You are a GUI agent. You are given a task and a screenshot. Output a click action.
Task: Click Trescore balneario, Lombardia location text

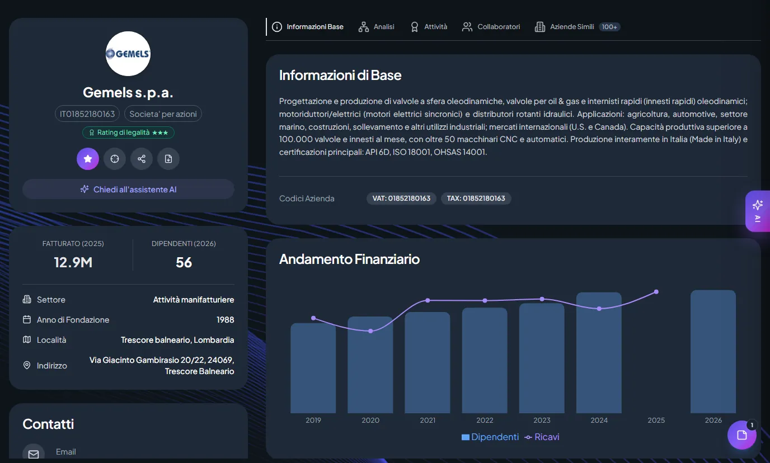click(177, 340)
